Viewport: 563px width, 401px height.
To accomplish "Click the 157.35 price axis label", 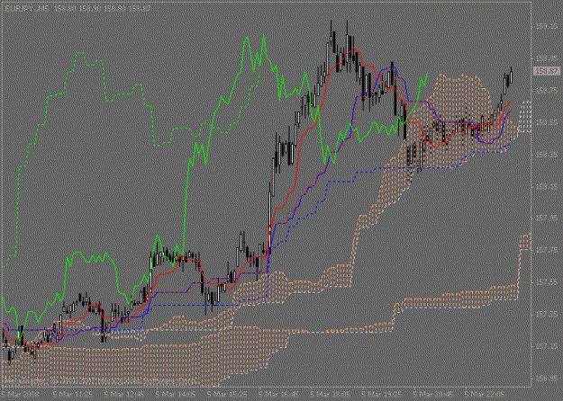I will click(x=547, y=315).
